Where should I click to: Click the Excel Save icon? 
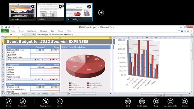(6, 27)
